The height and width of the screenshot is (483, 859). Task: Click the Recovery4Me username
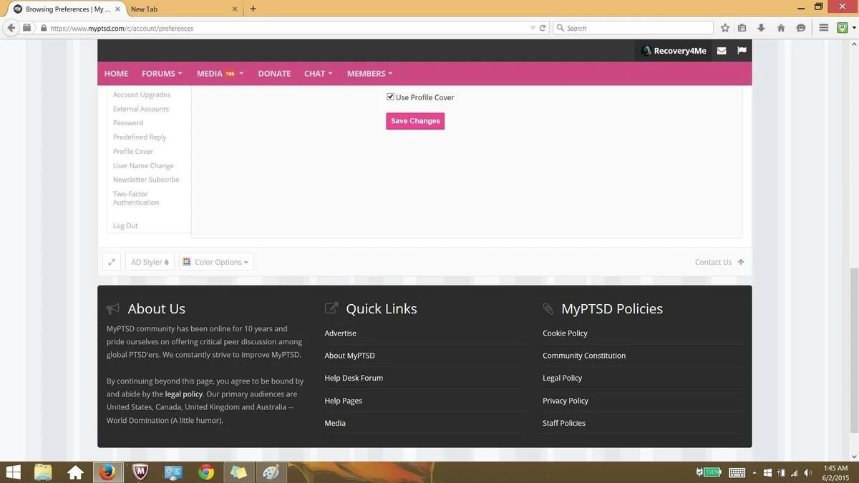pos(680,51)
